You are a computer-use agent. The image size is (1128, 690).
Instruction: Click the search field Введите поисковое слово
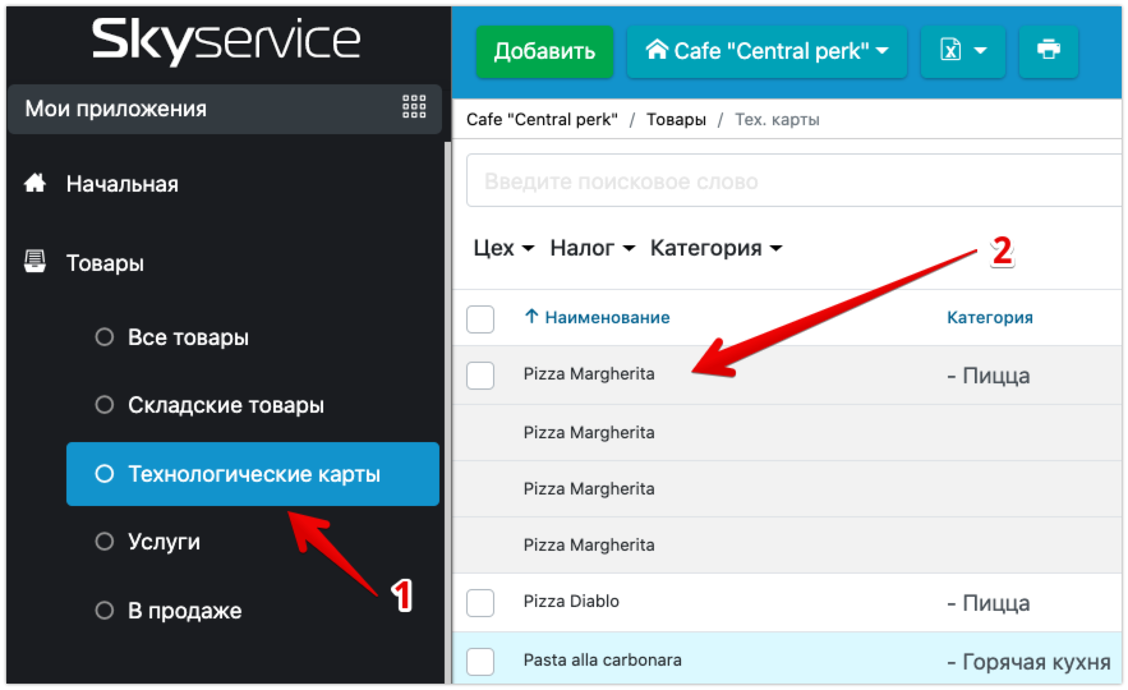point(792,181)
